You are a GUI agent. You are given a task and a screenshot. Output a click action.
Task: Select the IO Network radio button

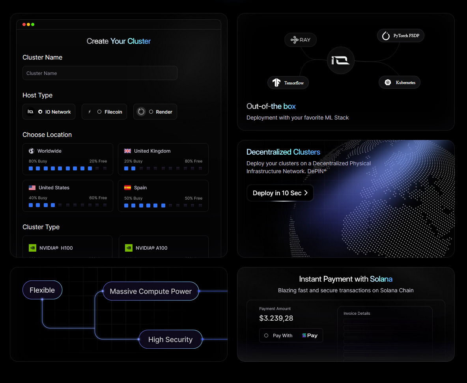point(40,112)
